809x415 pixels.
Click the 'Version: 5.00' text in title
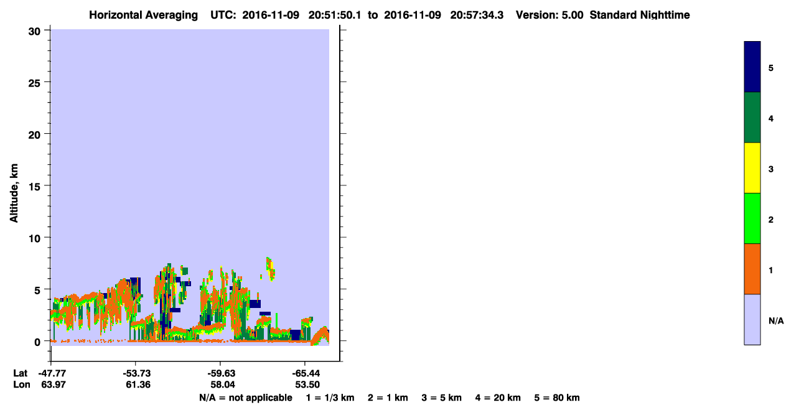tap(550, 15)
